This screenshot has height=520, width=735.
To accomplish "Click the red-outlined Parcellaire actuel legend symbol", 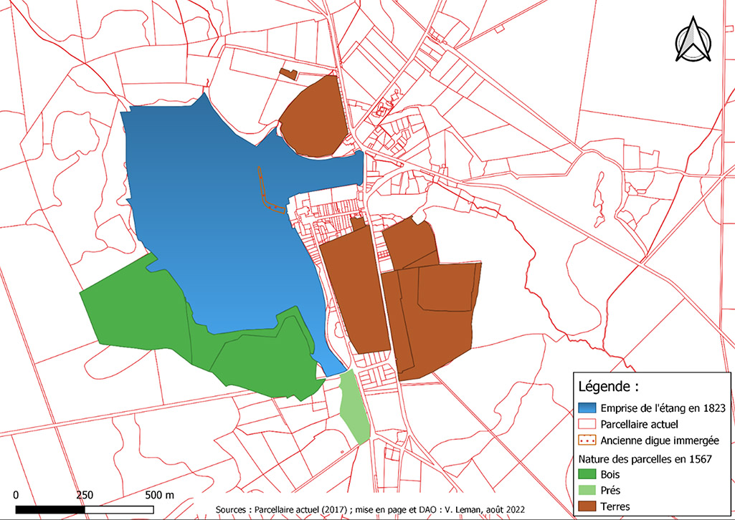I will tap(588, 424).
